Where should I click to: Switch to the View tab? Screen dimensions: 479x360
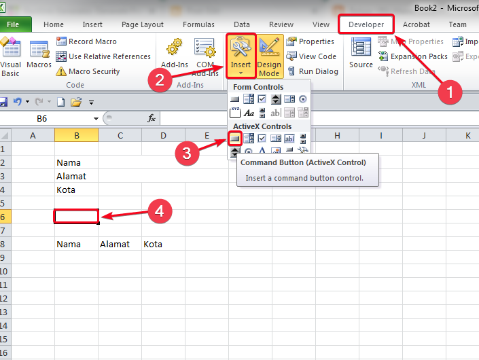[321, 24]
